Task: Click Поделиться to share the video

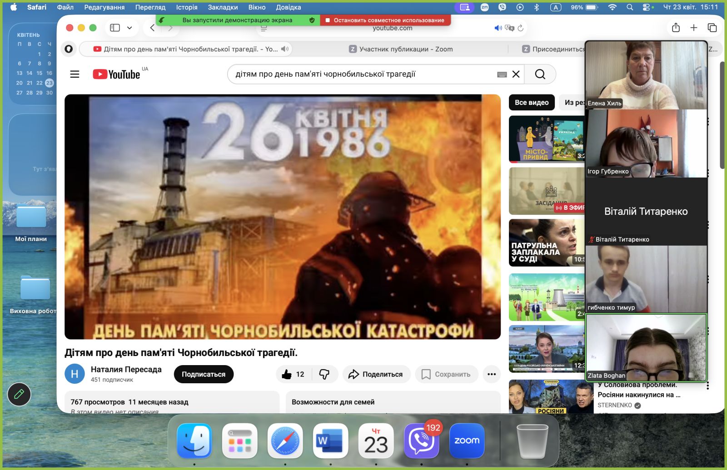Action: pos(376,374)
